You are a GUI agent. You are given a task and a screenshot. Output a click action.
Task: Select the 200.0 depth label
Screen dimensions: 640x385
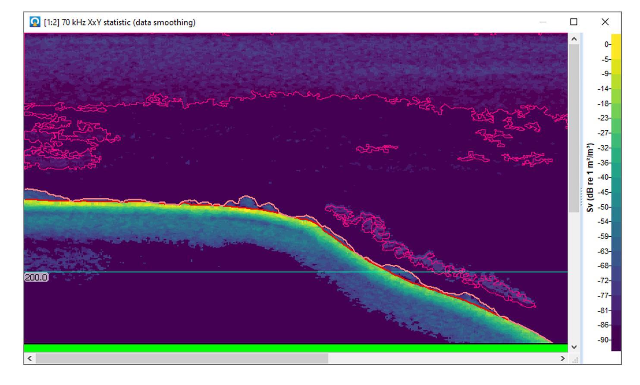pyautogui.click(x=36, y=278)
